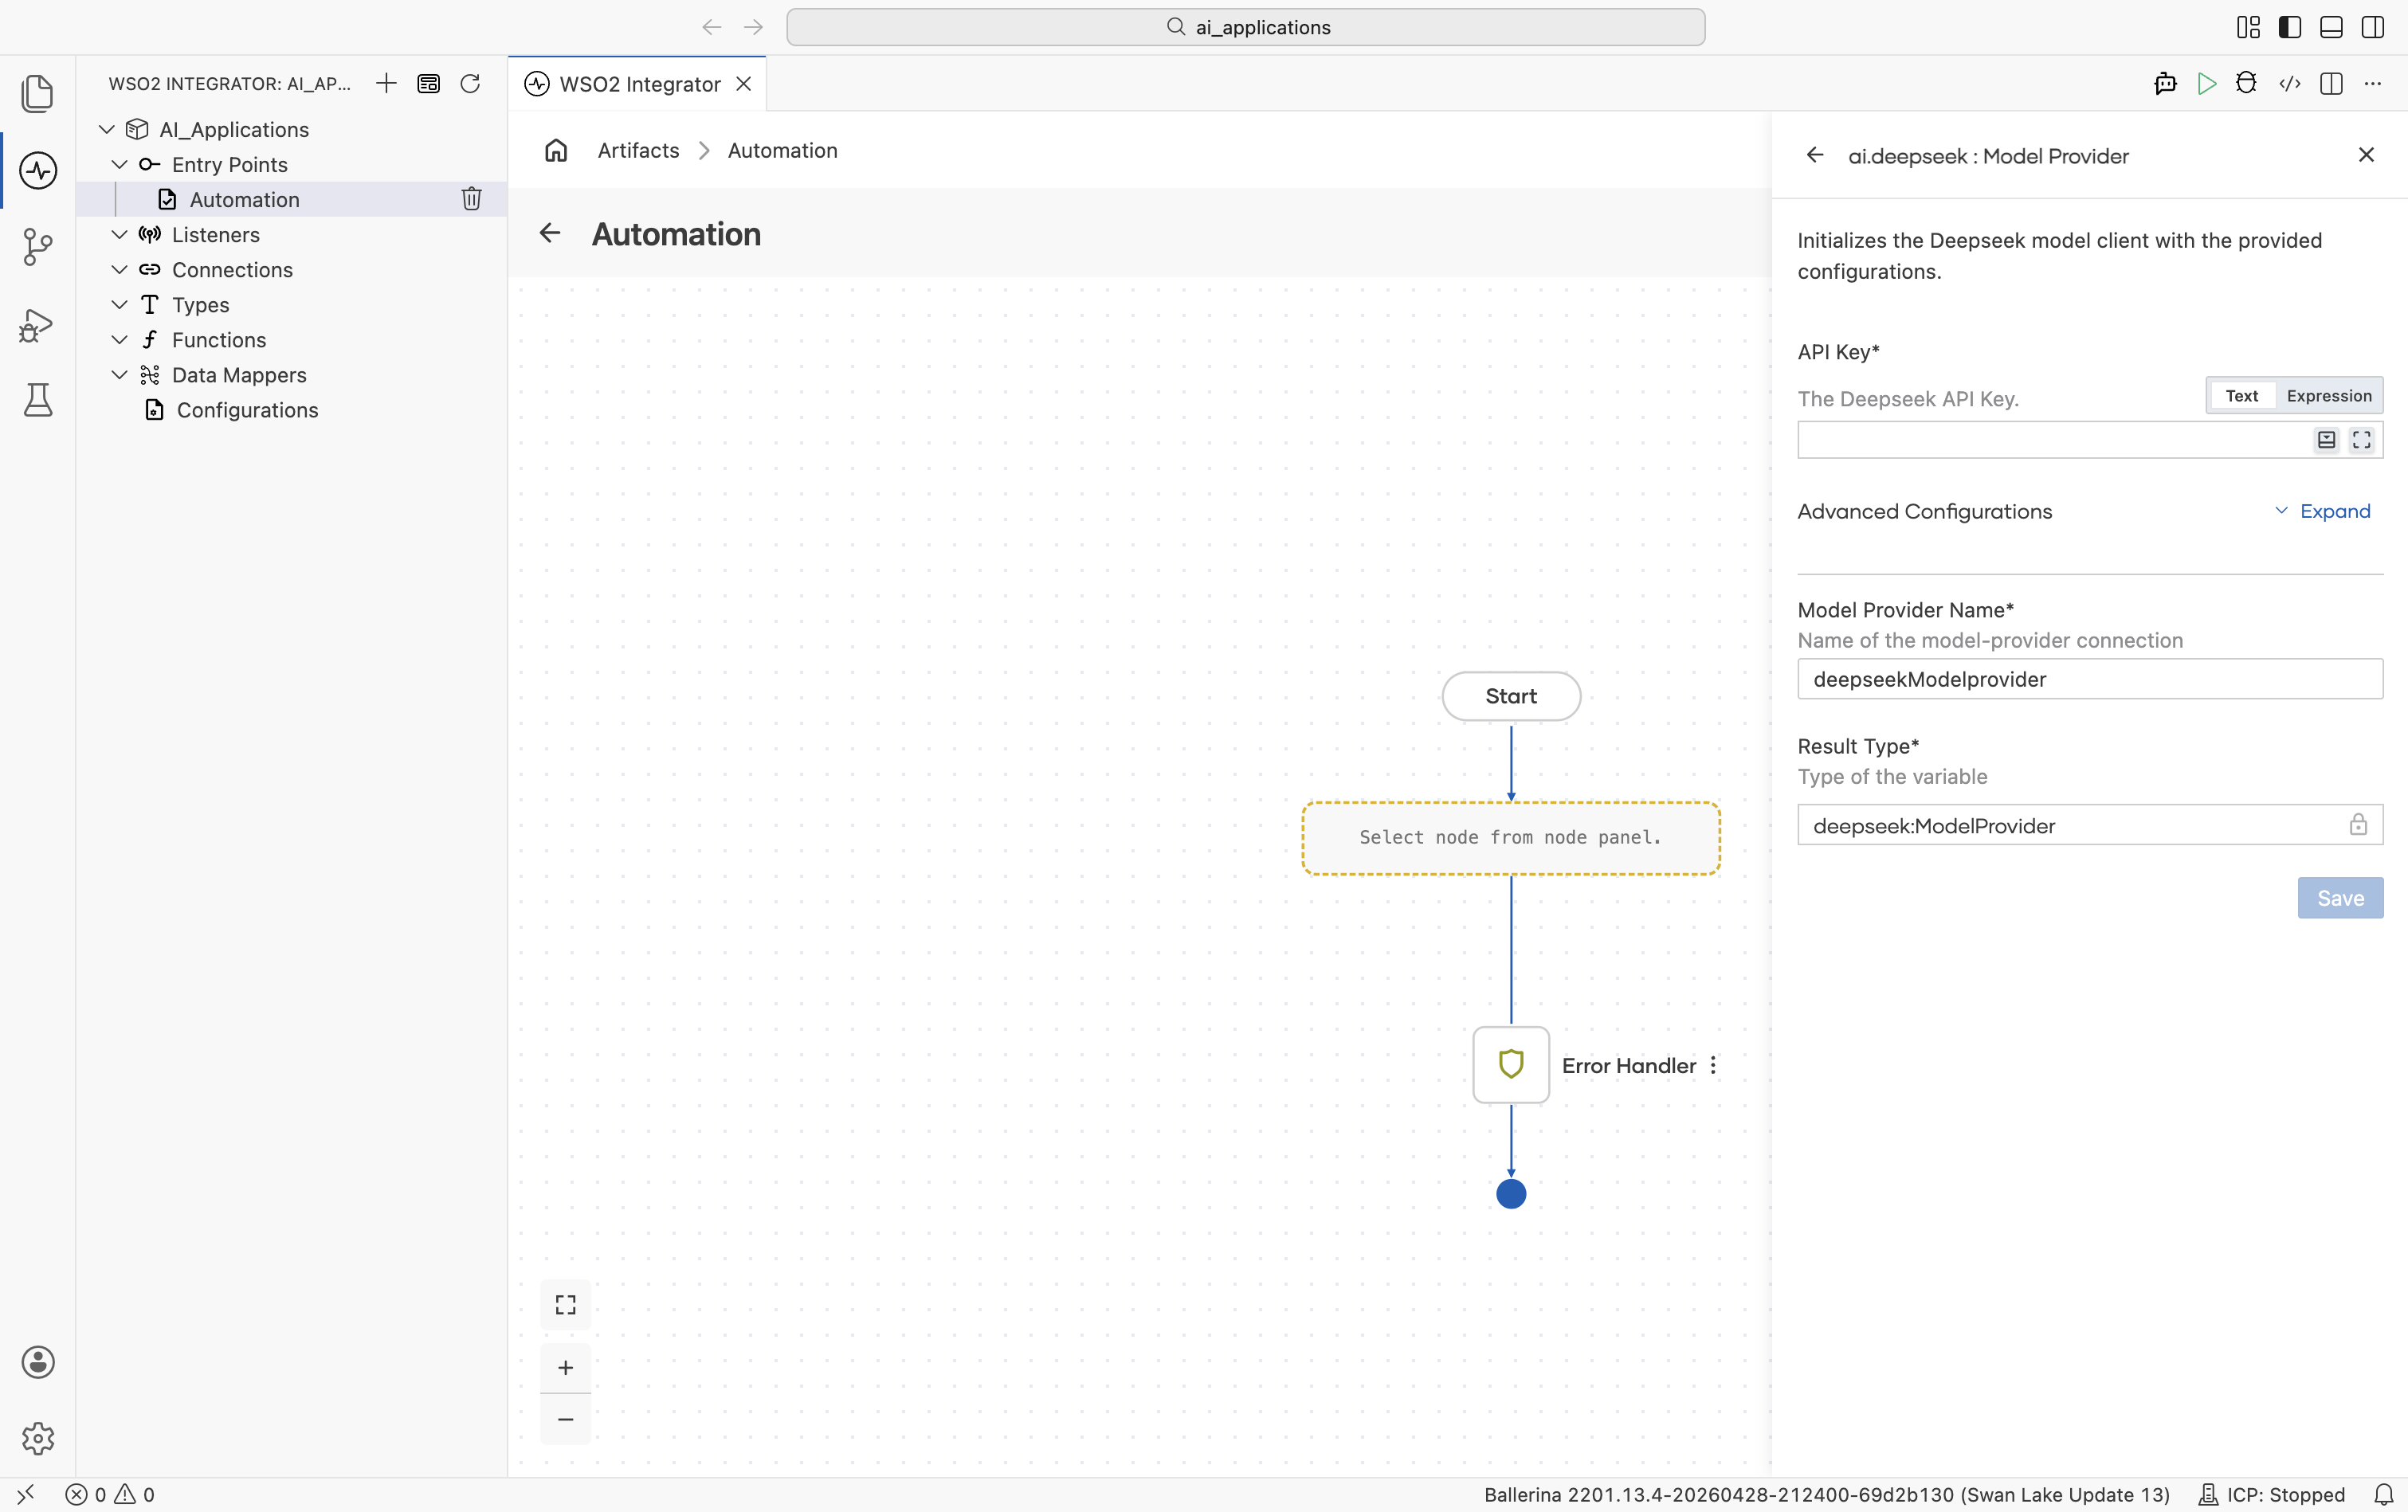Go back in Model Provider panel

(1815, 155)
